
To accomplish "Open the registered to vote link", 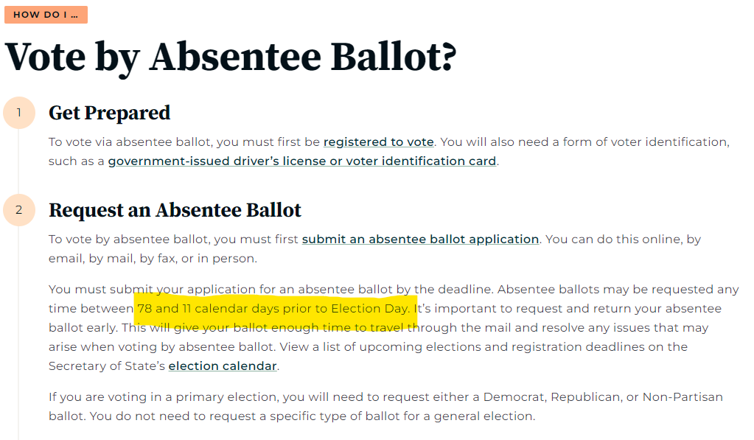I will (378, 142).
